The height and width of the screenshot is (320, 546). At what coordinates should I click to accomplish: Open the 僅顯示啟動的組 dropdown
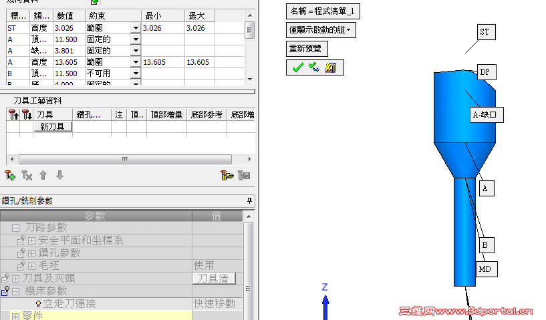tap(321, 30)
